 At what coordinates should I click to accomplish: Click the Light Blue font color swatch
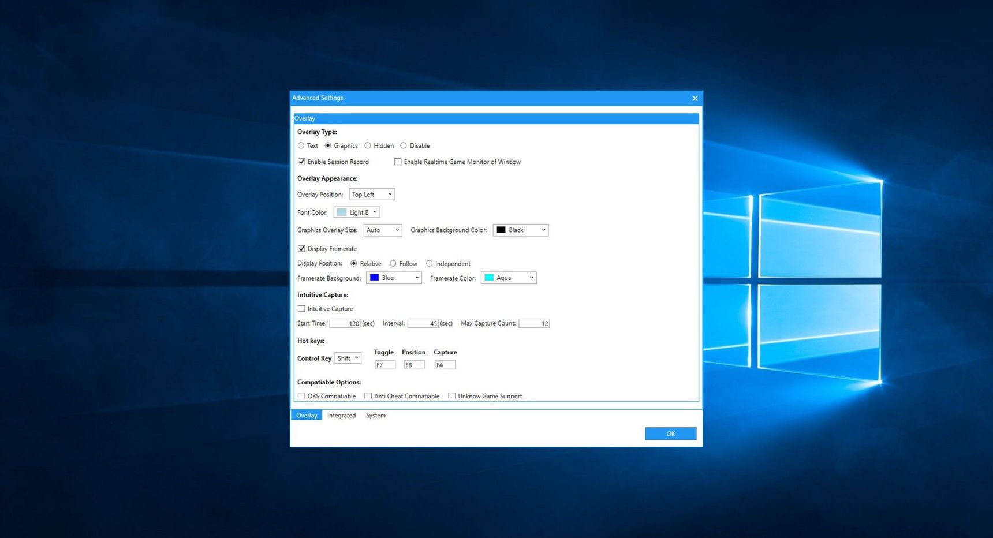342,212
